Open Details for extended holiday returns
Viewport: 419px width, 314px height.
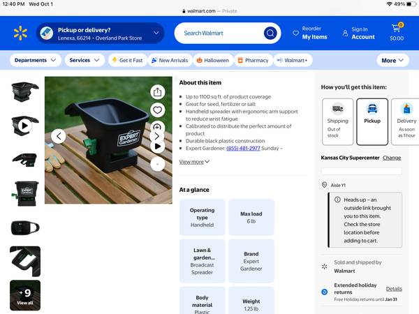click(394, 289)
